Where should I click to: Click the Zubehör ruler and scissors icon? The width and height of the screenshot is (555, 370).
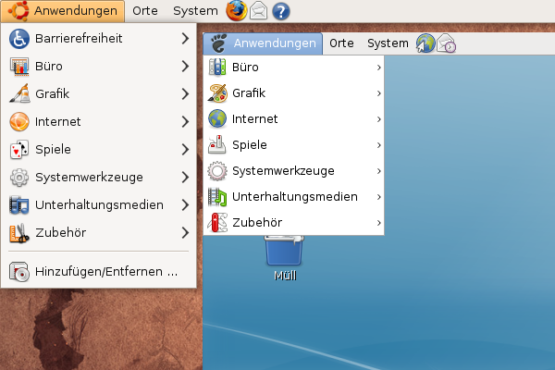19,232
